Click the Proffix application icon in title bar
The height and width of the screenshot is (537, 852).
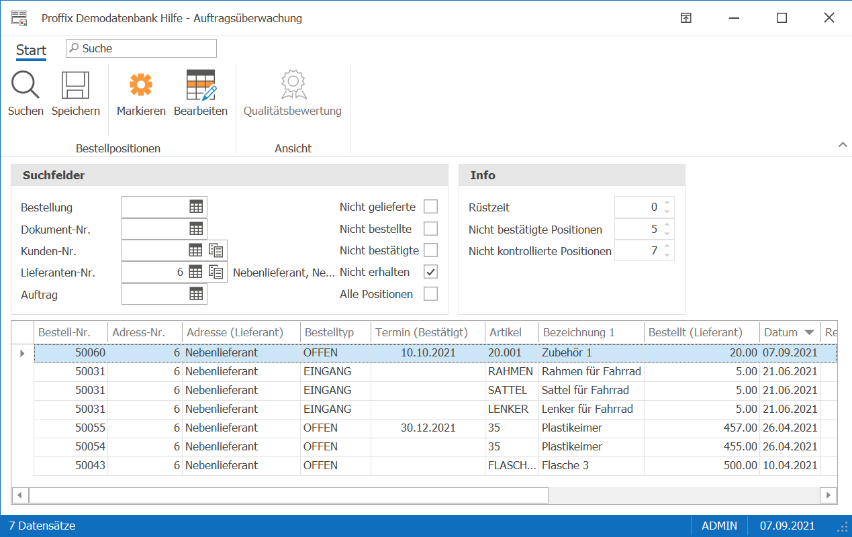point(19,18)
